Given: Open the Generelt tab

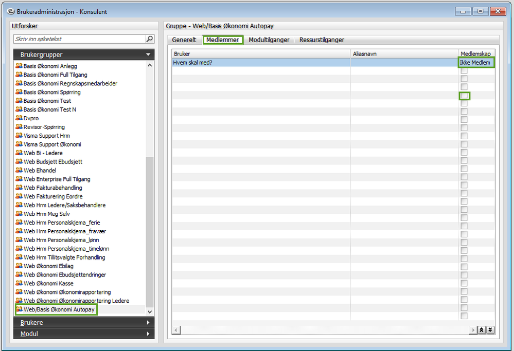Looking at the screenshot, I should 184,40.
